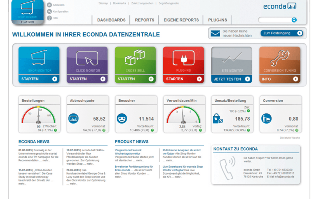Click the green trend arrow beside 134,82 (+37,8%)
Viewport: 319px width, 199px height.
pos(248,130)
